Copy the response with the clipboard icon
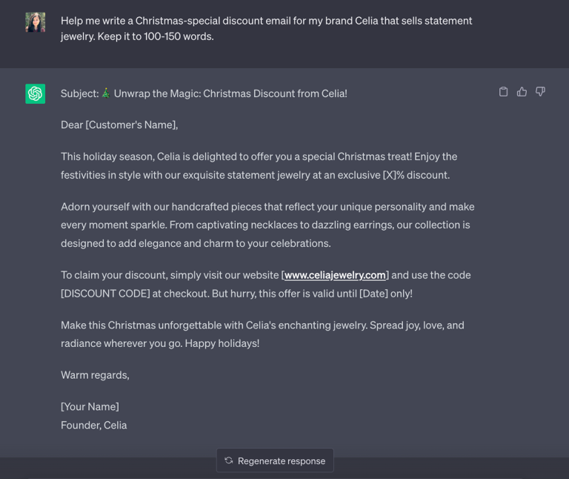This screenshot has width=569, height=479. click(504, 92)
